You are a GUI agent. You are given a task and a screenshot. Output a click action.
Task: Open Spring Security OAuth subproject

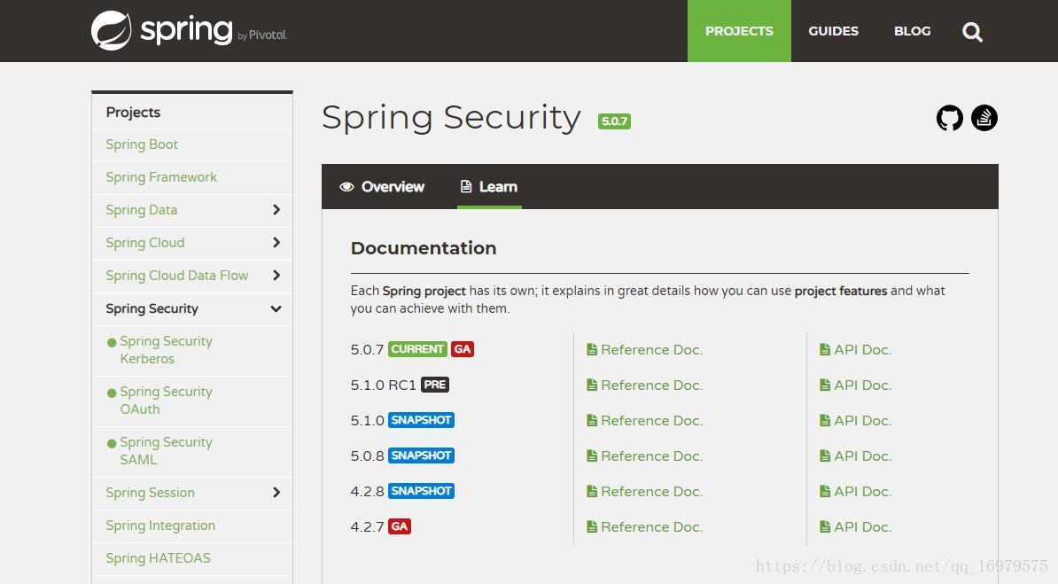(166, 401)
